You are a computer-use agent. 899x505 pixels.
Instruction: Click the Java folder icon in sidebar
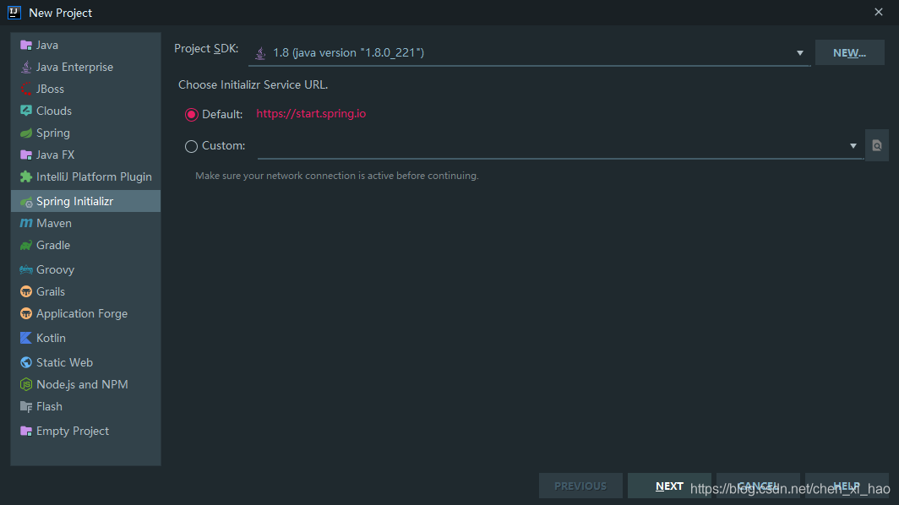coord(26,46)
